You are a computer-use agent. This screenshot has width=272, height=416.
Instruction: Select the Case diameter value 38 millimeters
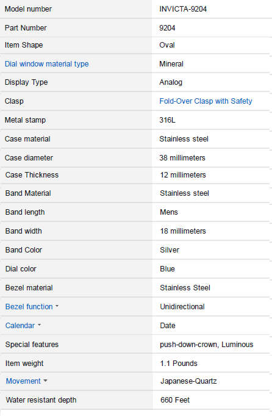tap(182, 158)
